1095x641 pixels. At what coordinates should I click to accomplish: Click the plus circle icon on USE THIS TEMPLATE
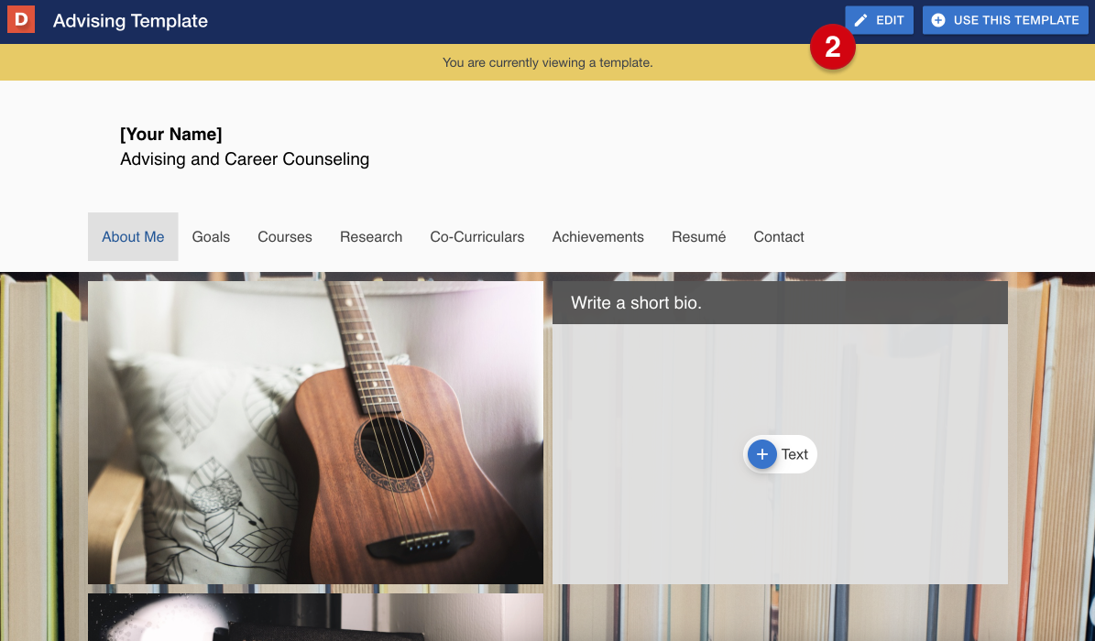[x=938, y=20]
